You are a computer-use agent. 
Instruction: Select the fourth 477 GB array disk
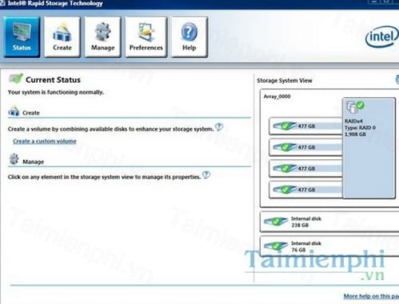(306, 189)
